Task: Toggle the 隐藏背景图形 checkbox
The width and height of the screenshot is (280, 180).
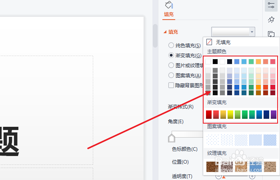Action: tap(171, 85)
